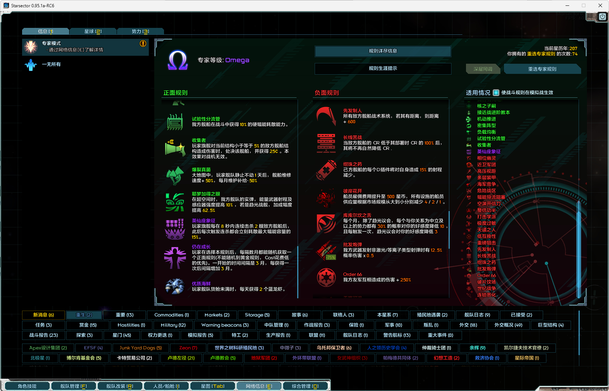Select the 专家模式 intel entry
The height and width of the screenshot is (391, 609).
coord(85,47)
